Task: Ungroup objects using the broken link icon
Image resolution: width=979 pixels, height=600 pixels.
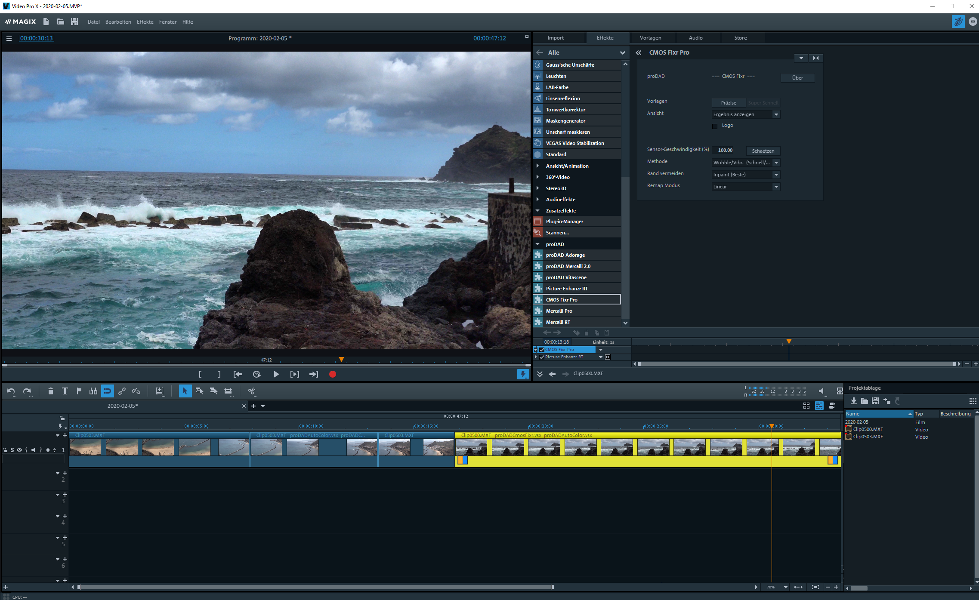Action: click(x=136, y=391)
